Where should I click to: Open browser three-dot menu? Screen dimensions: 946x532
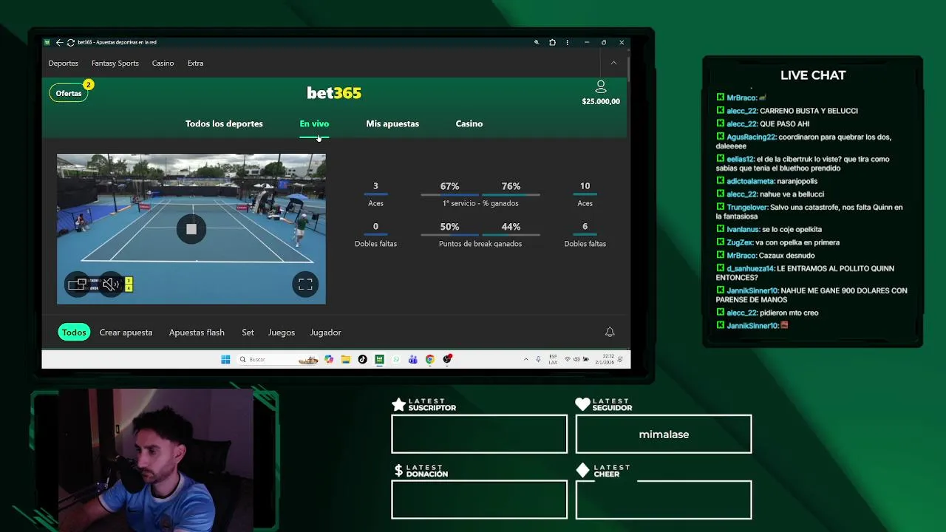click(x=568, y=42)
